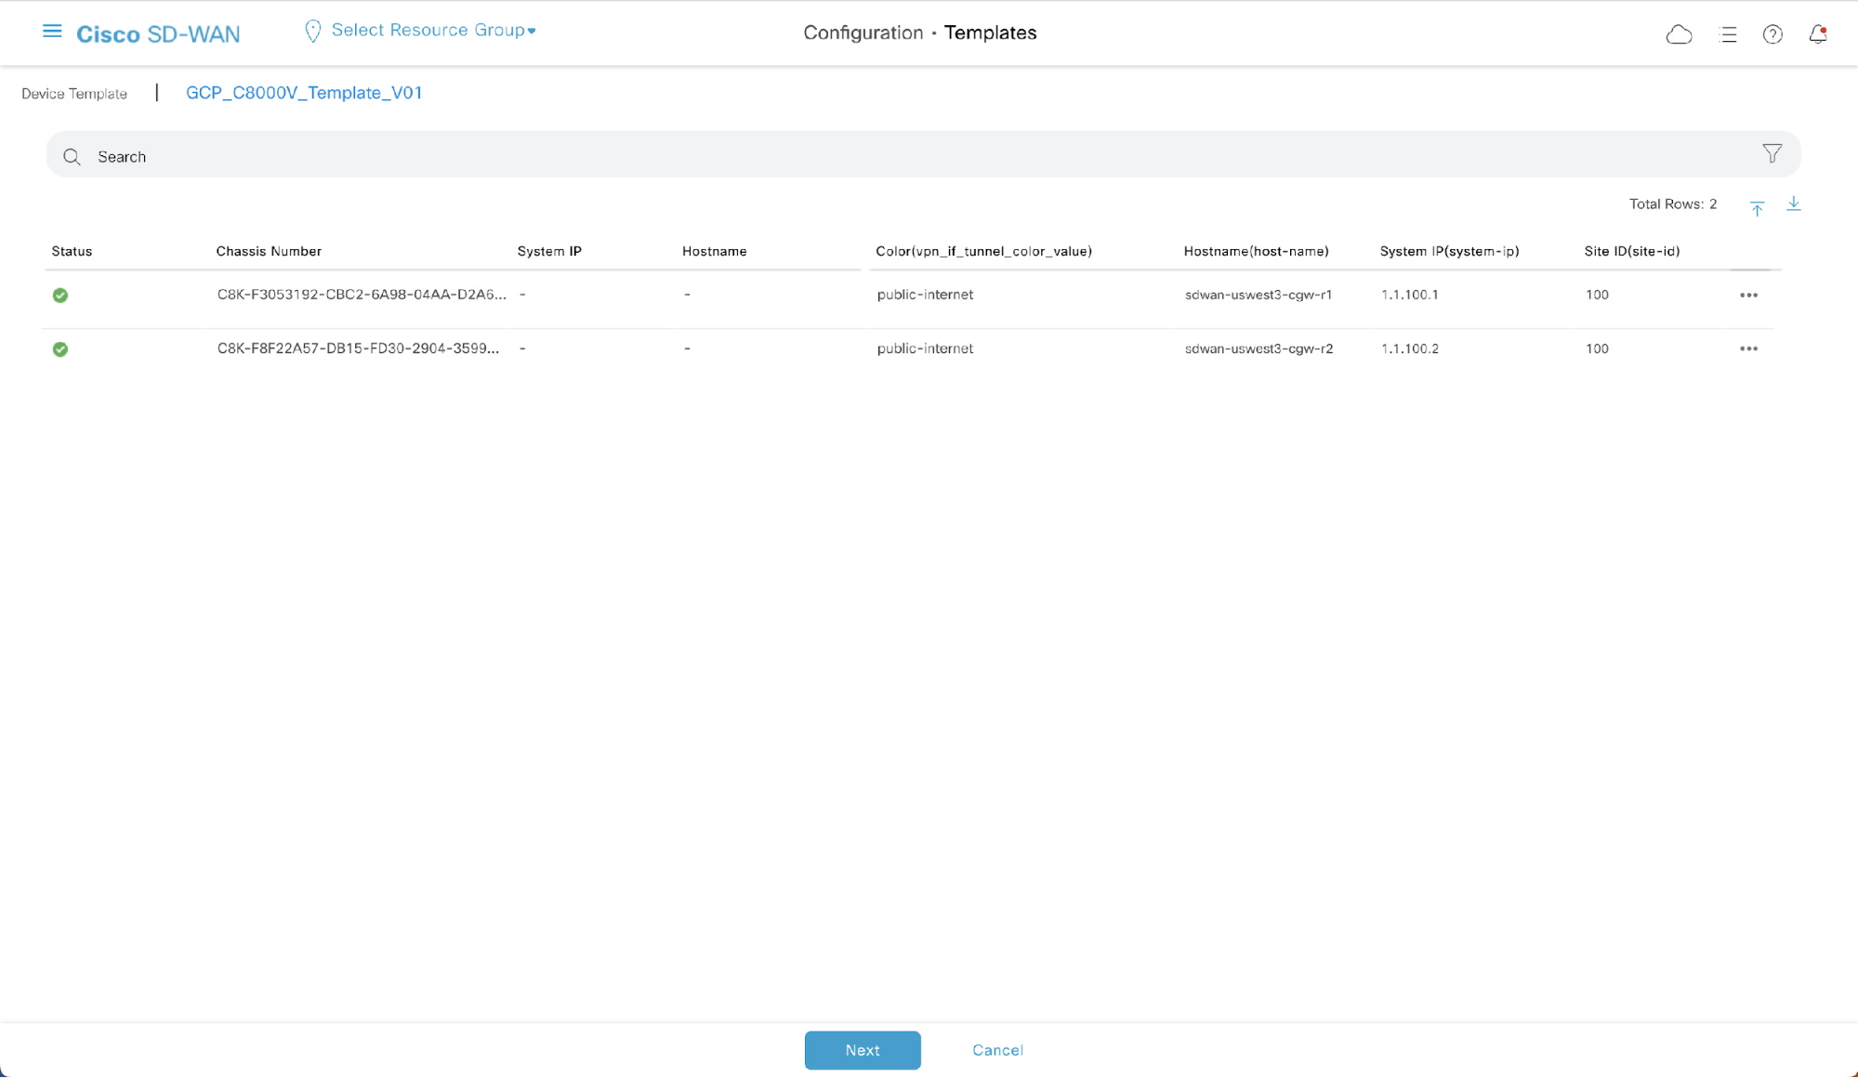Toggle the three-dot menu for second device row
Screen dimensions: 1858x1078
coord(1749,348)
